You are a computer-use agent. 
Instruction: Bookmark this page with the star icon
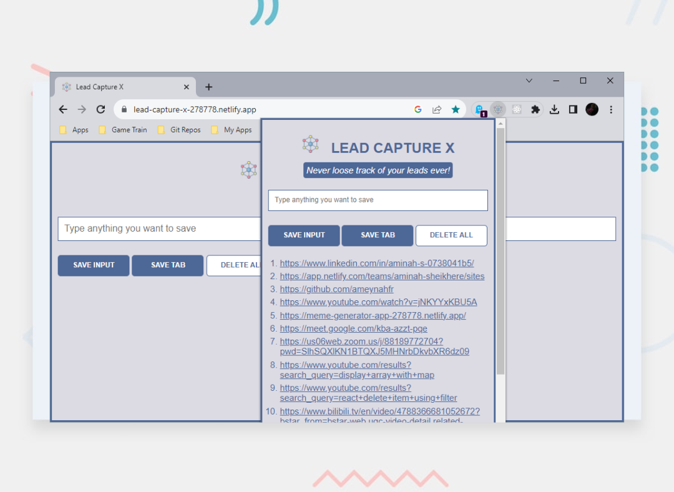pyautogui.click(x=456, y=109)
